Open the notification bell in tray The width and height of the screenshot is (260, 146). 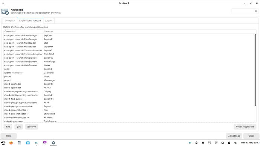[203, 143]
